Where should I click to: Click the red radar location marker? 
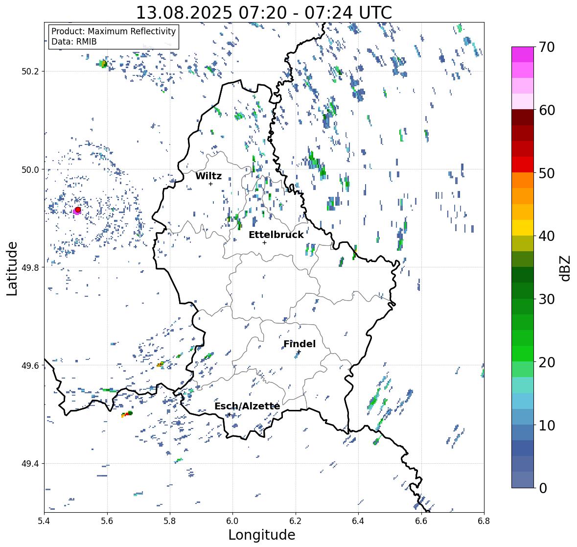(x=78, y=210)
